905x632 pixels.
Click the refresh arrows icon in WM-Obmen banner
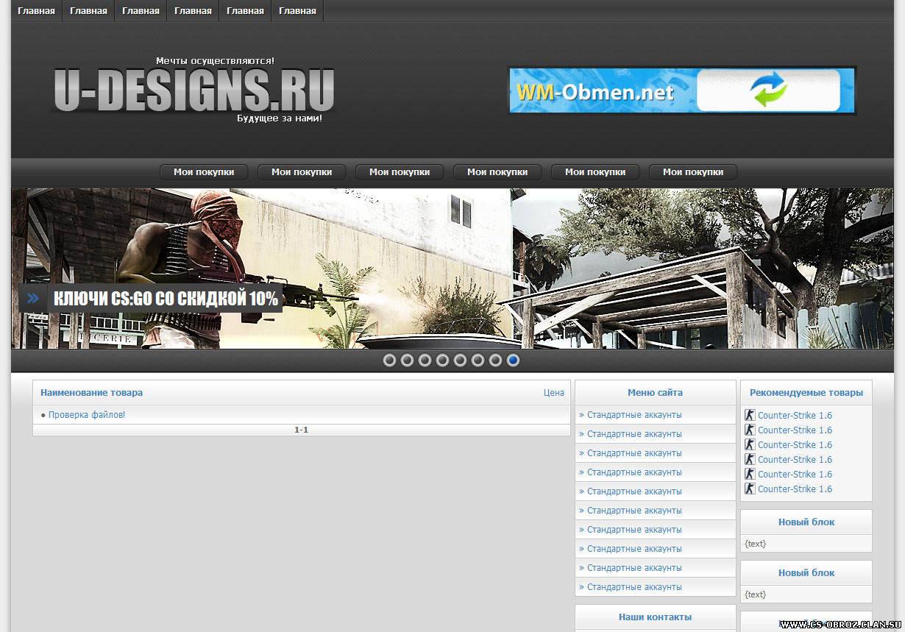click(768, 90)
